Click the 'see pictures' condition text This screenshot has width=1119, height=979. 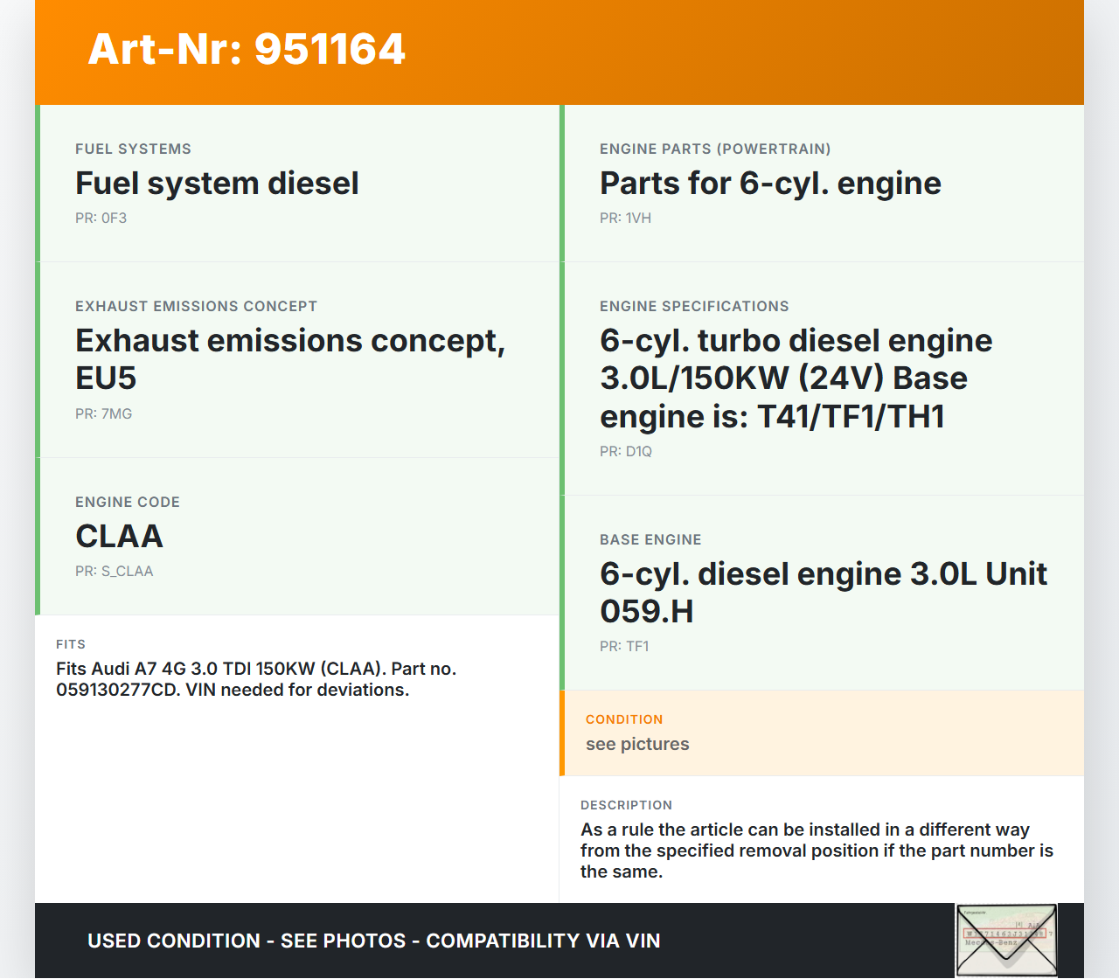pyautogui.click(x=637, y=744)
